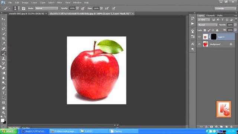Select the Move tool
Viewport: 238px width, 134px height.
3,19
